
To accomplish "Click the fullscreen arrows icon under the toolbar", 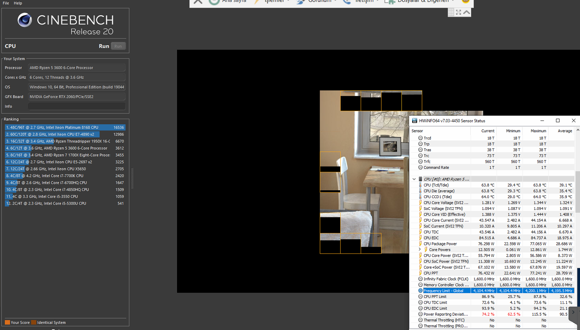I will click(x=458, y=12).
